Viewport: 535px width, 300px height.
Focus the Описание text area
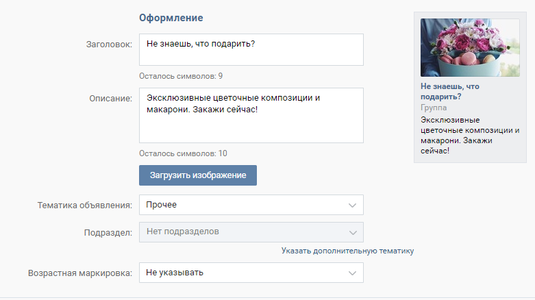click(251, 115)
